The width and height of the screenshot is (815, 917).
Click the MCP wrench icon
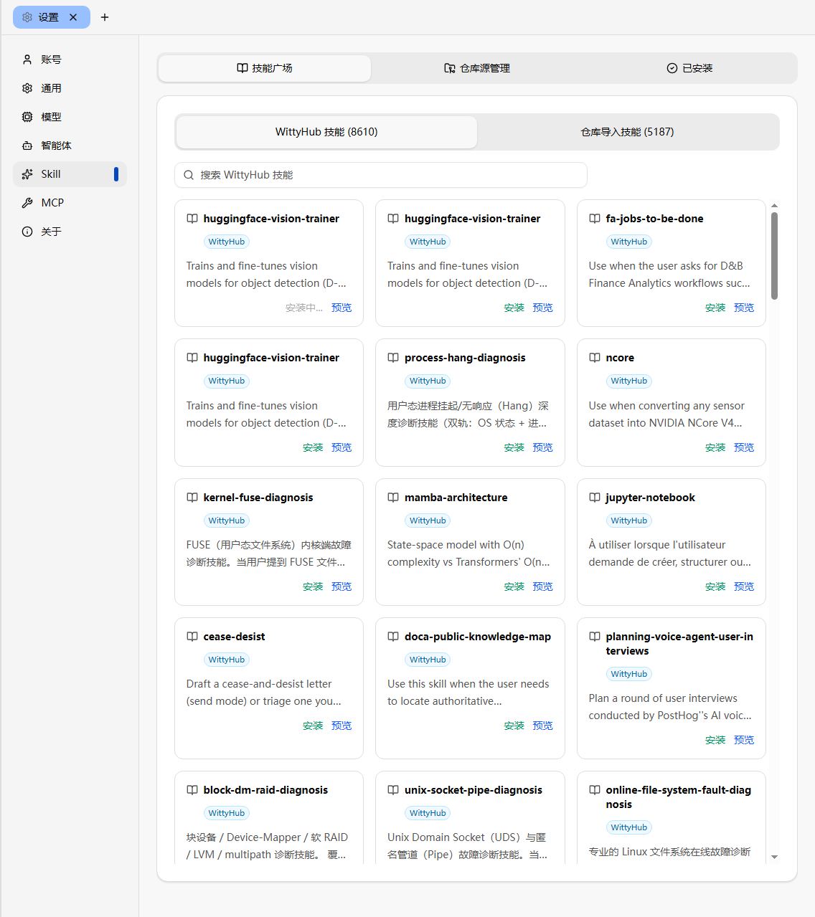pyautogui.click(x=27, y=203)
